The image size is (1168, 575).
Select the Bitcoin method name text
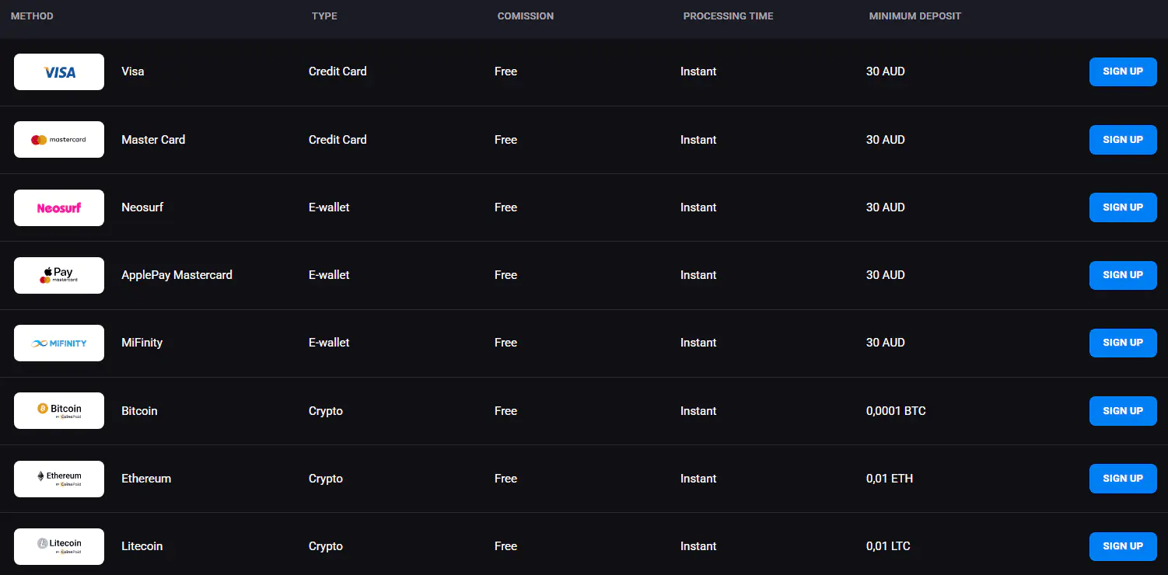point(139,411)
